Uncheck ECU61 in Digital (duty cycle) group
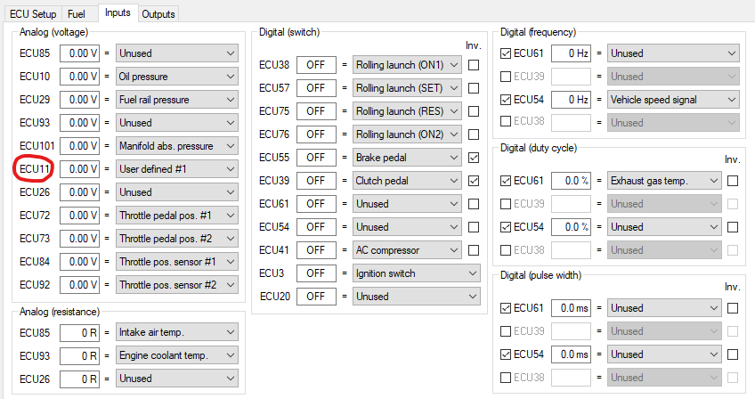The image size is (755, 399). click(x=506, y=181)
